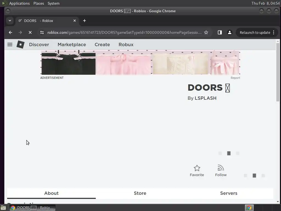
Task: Open Discover in Roblox navigation
Action: pyautogui.click(x=39, y=45)
